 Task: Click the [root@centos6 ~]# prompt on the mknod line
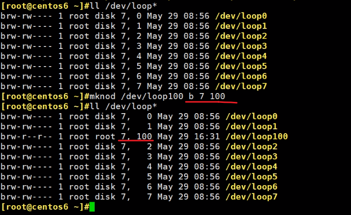44,96
